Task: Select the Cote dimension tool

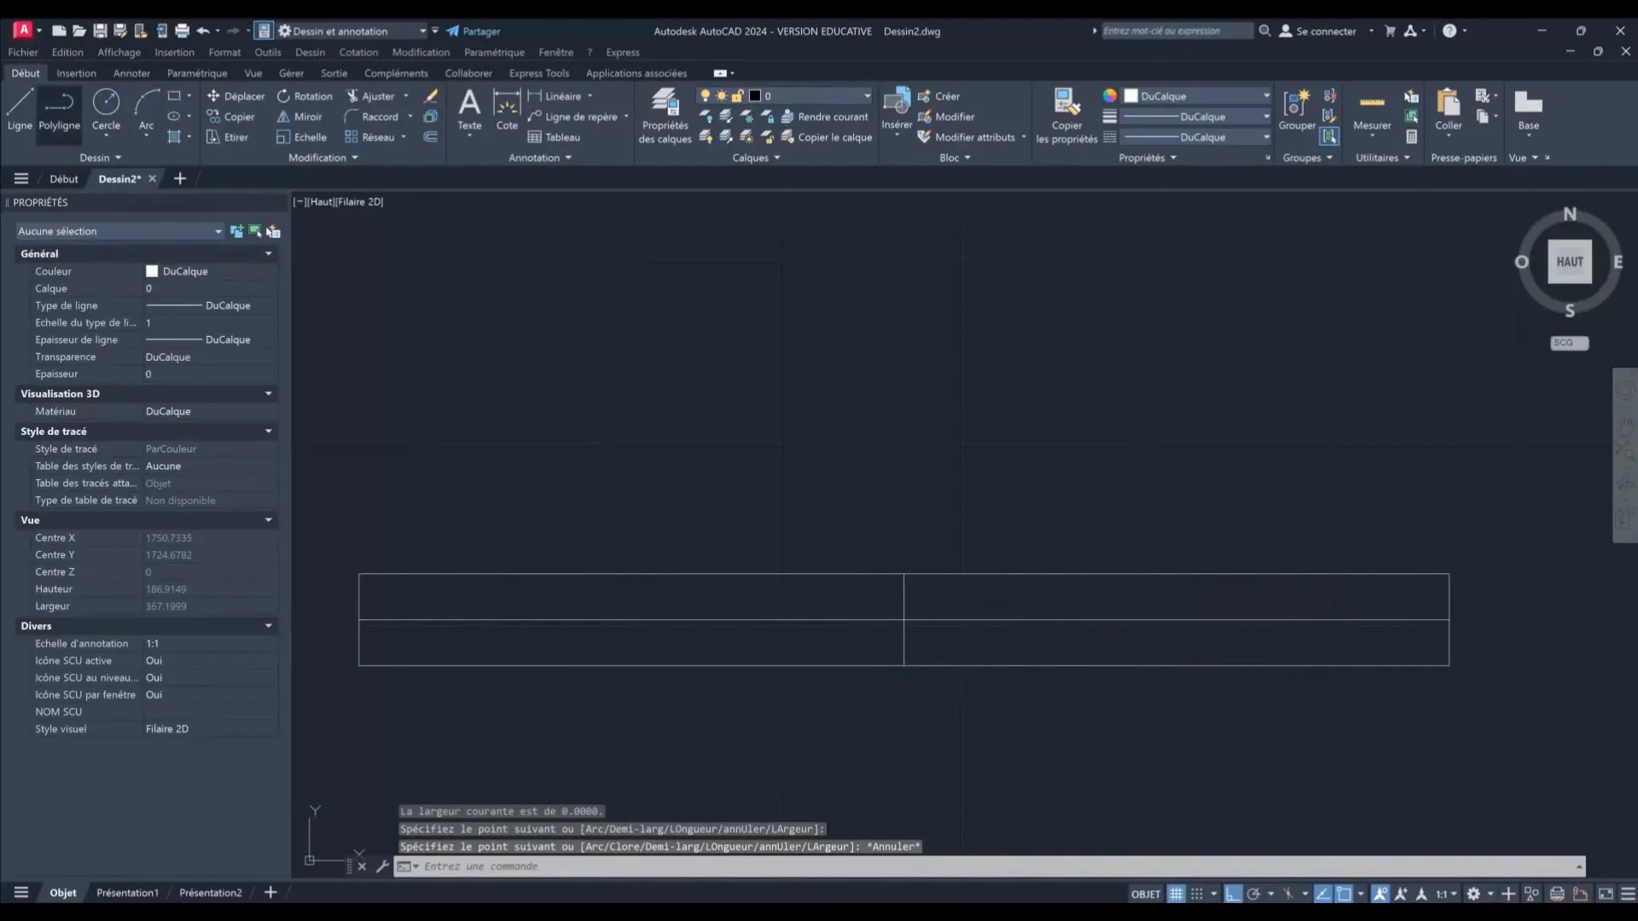Action: [x=507, y=110]
